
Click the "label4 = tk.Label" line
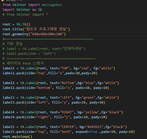63,112
